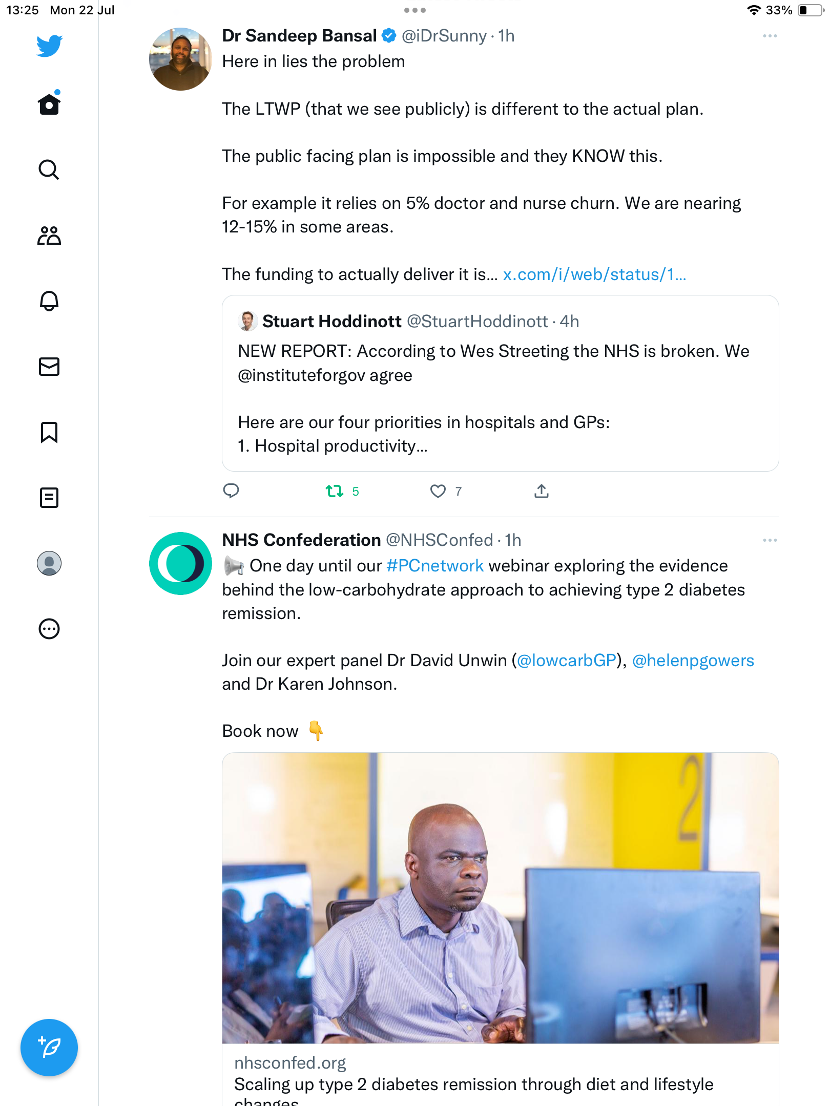Viewport: 830px width, 1106px height.
Task: Toggle retweet on Dr Sandeep Bansal's tweet
Action: coord(335,492)
